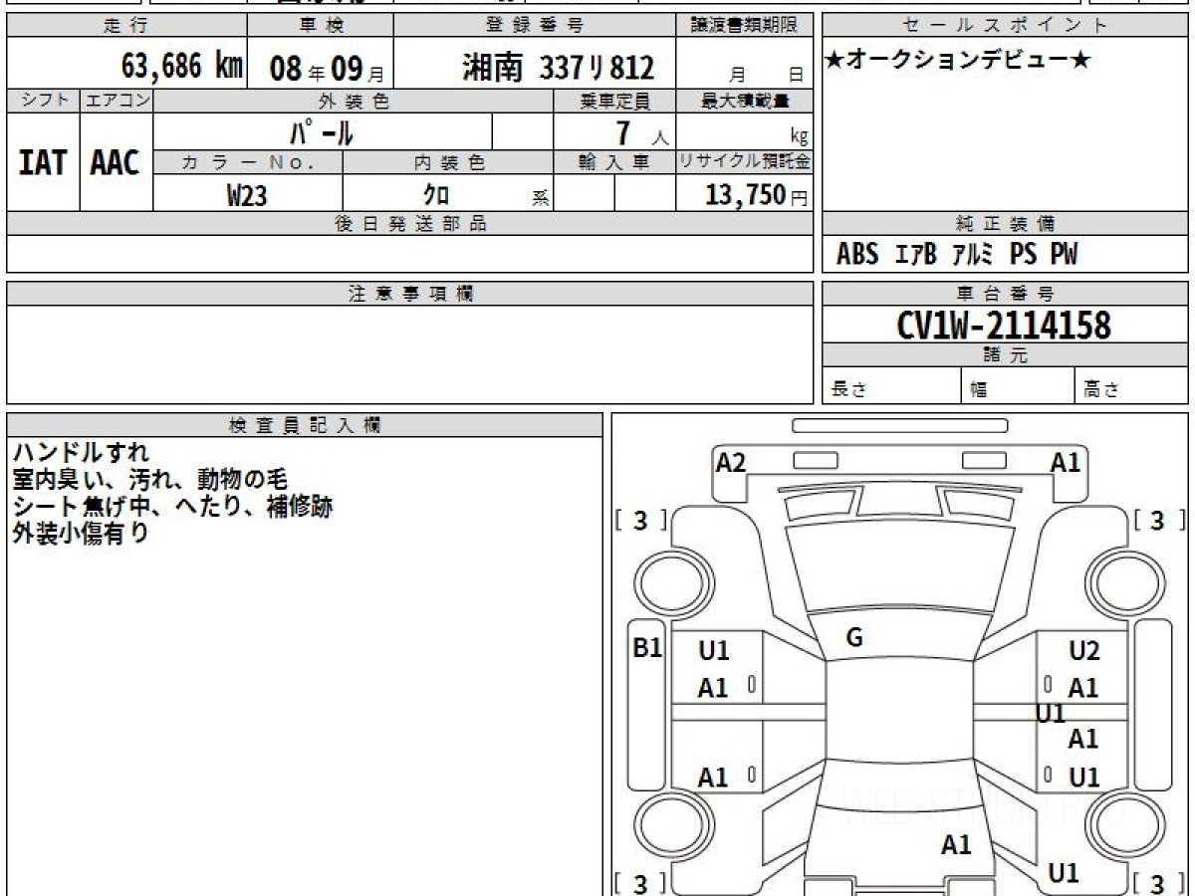Select the U2 dent mark on diagram
Screen dimensions: 1195x896
(x=1083, y=651)
